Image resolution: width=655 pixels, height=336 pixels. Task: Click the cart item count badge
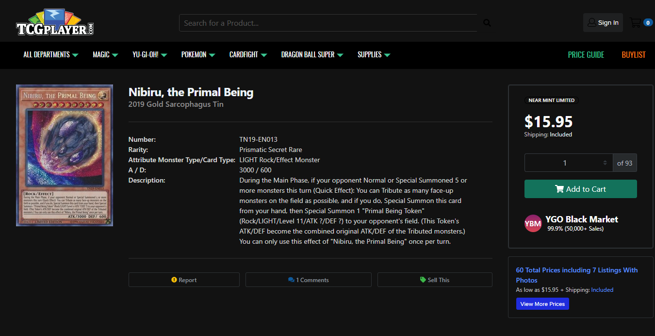pyautogui.click(x=648, y=22)
